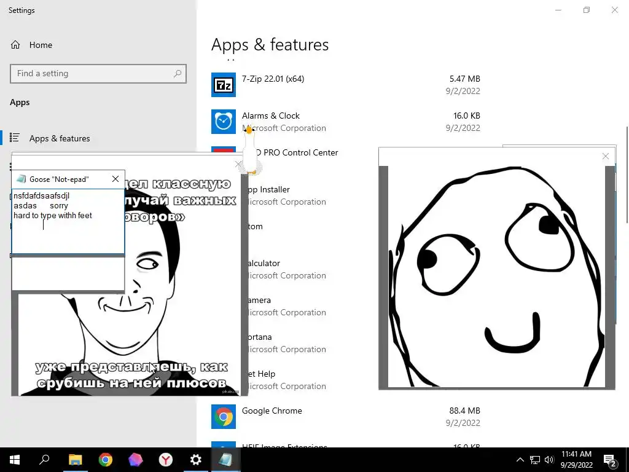629x472 pixels.
Task: Close the Russian caption meme window
Action: tap(238, 164)
